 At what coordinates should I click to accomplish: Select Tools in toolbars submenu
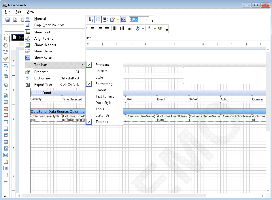[104, 109]
